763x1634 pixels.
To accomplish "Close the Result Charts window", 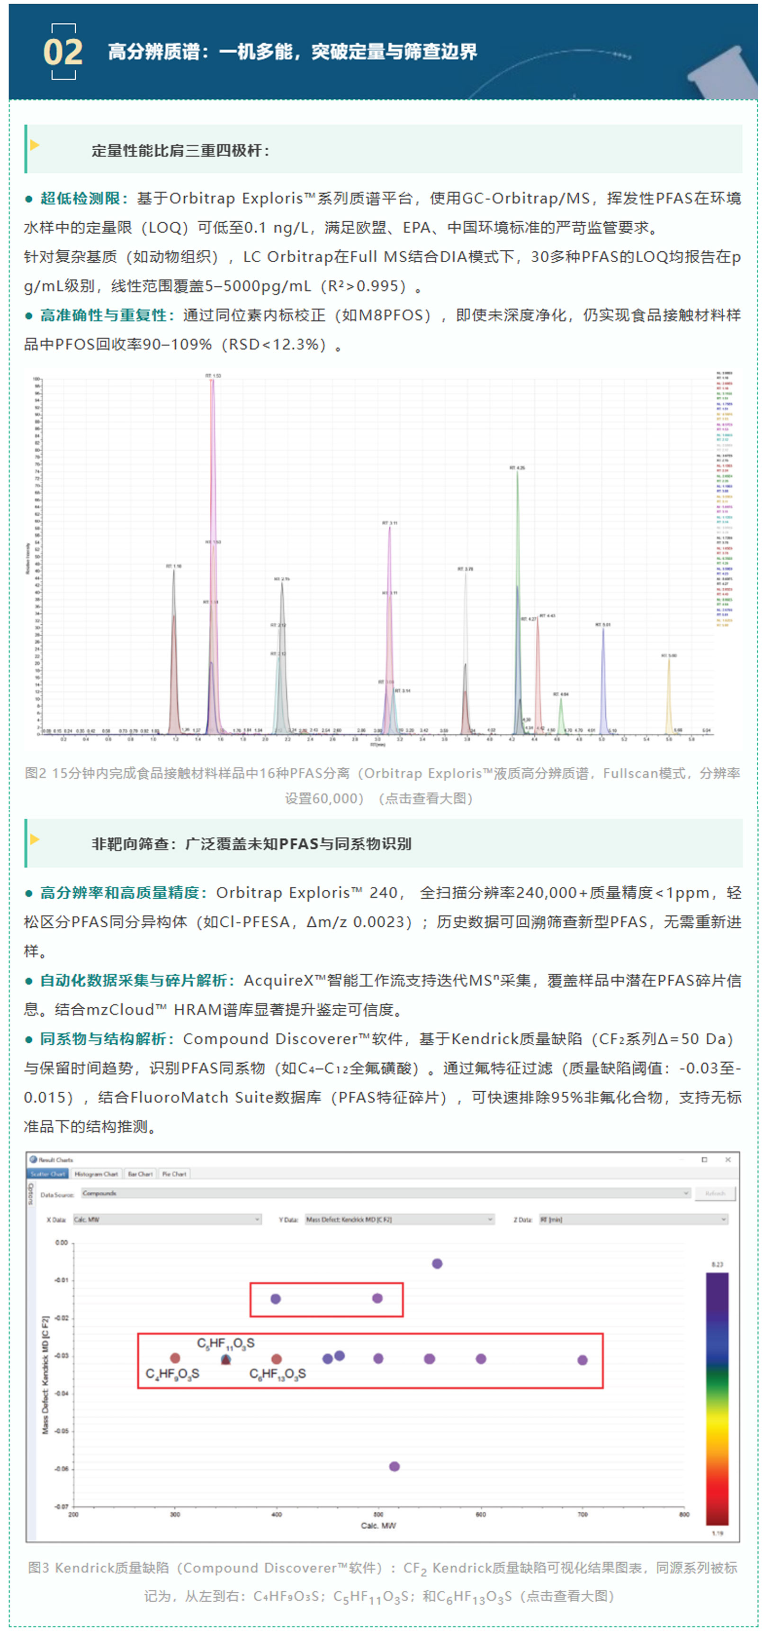I will 728,1159.
